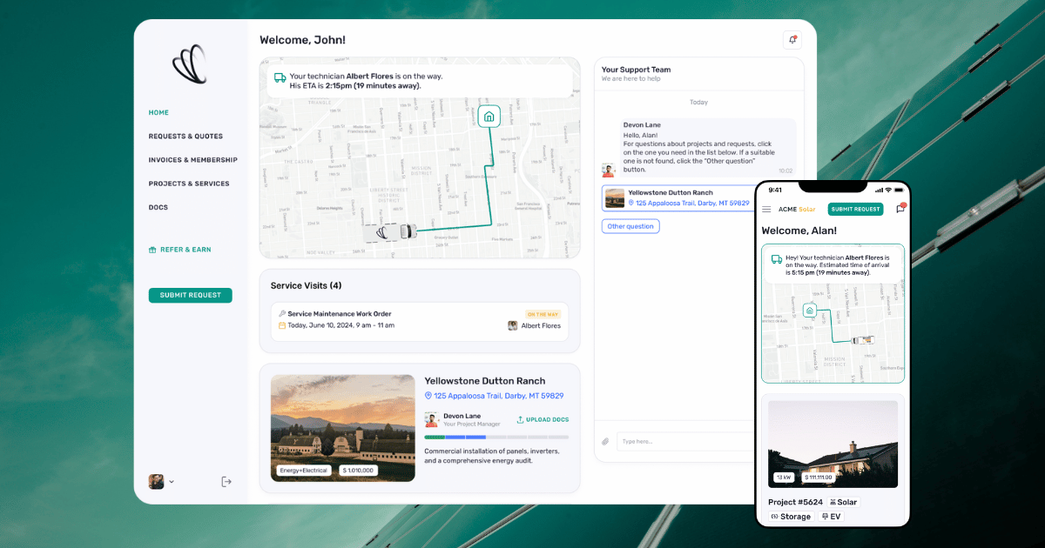Open Projects & Services in the sidebar

click(189, 184)
